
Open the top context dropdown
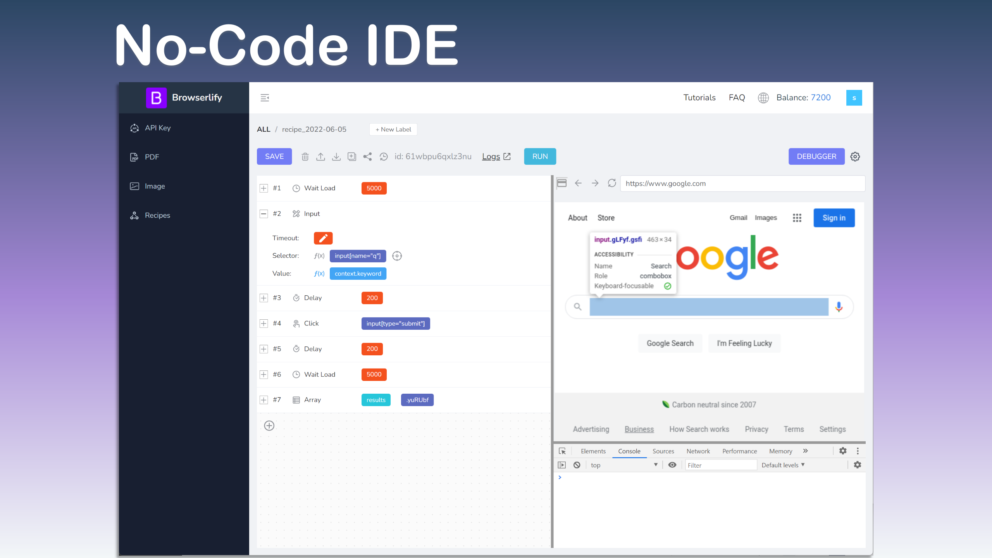[624, 465]
